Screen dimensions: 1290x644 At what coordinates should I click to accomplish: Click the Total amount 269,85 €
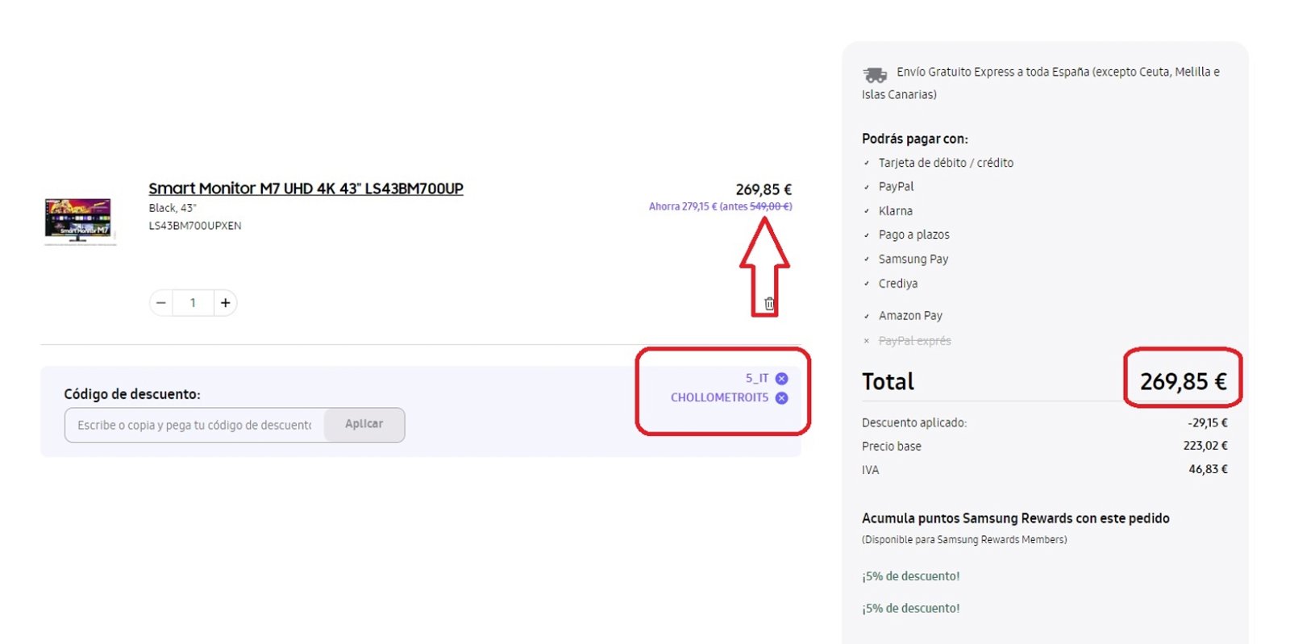click(x=1183, y=381)
